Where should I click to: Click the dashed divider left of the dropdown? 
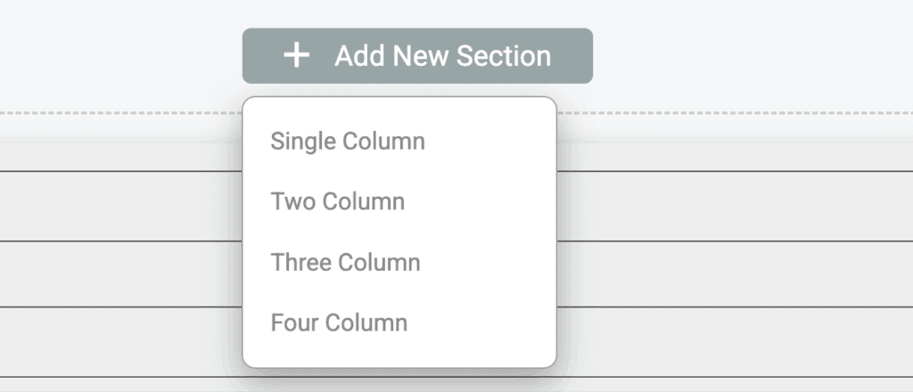click(120, 113)
